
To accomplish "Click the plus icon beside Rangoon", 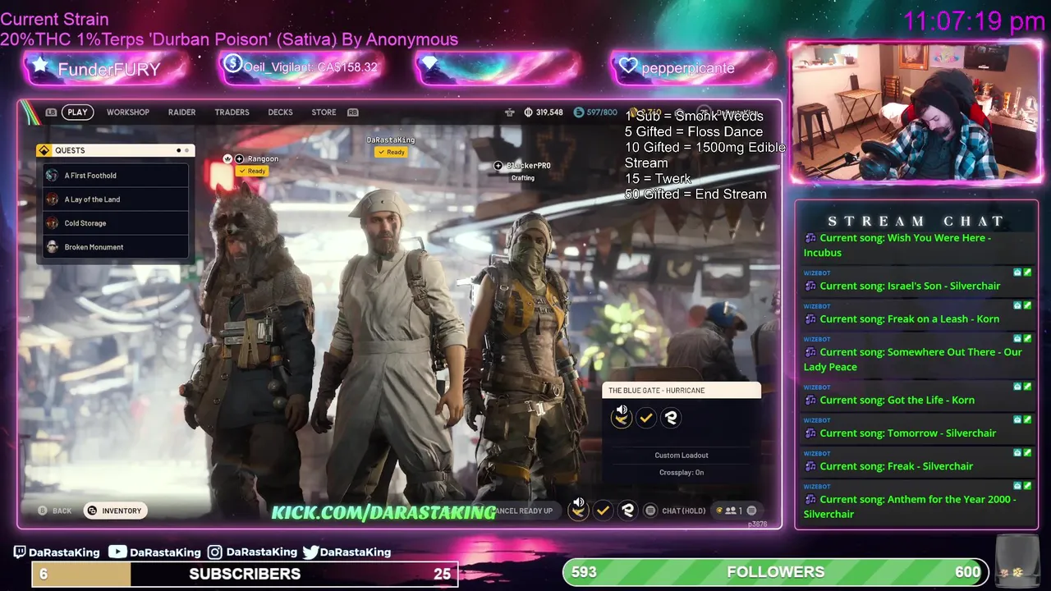I will pos(239,158).
